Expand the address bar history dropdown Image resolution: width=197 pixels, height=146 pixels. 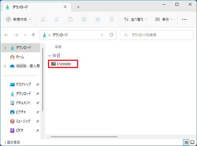click(x=102, y=35)
